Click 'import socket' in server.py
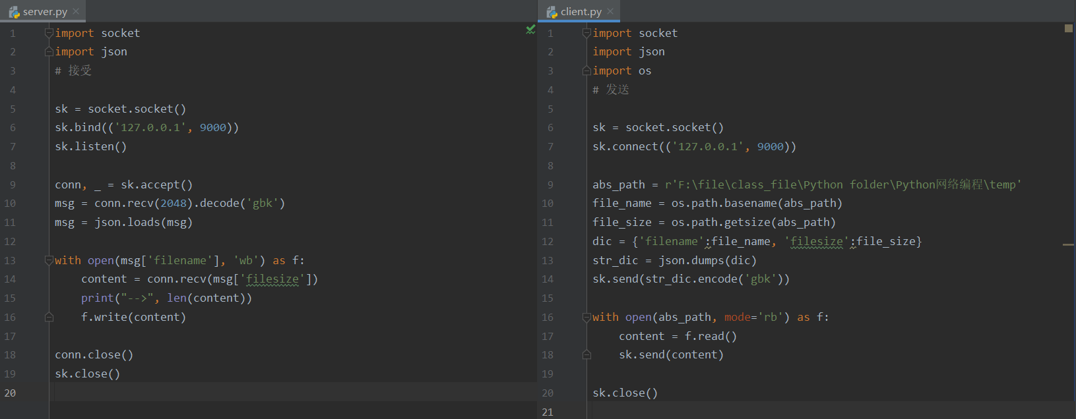 tap(98, 33)
